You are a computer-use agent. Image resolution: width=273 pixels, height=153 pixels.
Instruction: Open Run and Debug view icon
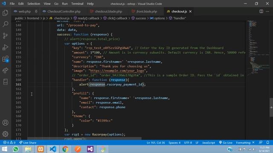[5, 47]
